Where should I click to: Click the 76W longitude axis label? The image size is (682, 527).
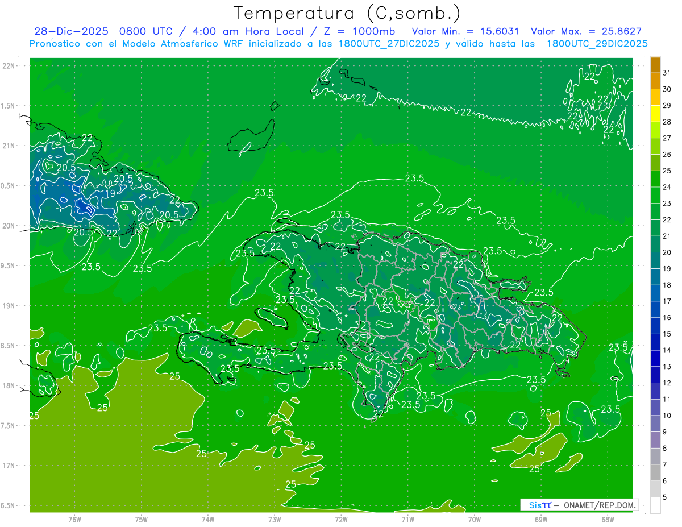(74, 519)
